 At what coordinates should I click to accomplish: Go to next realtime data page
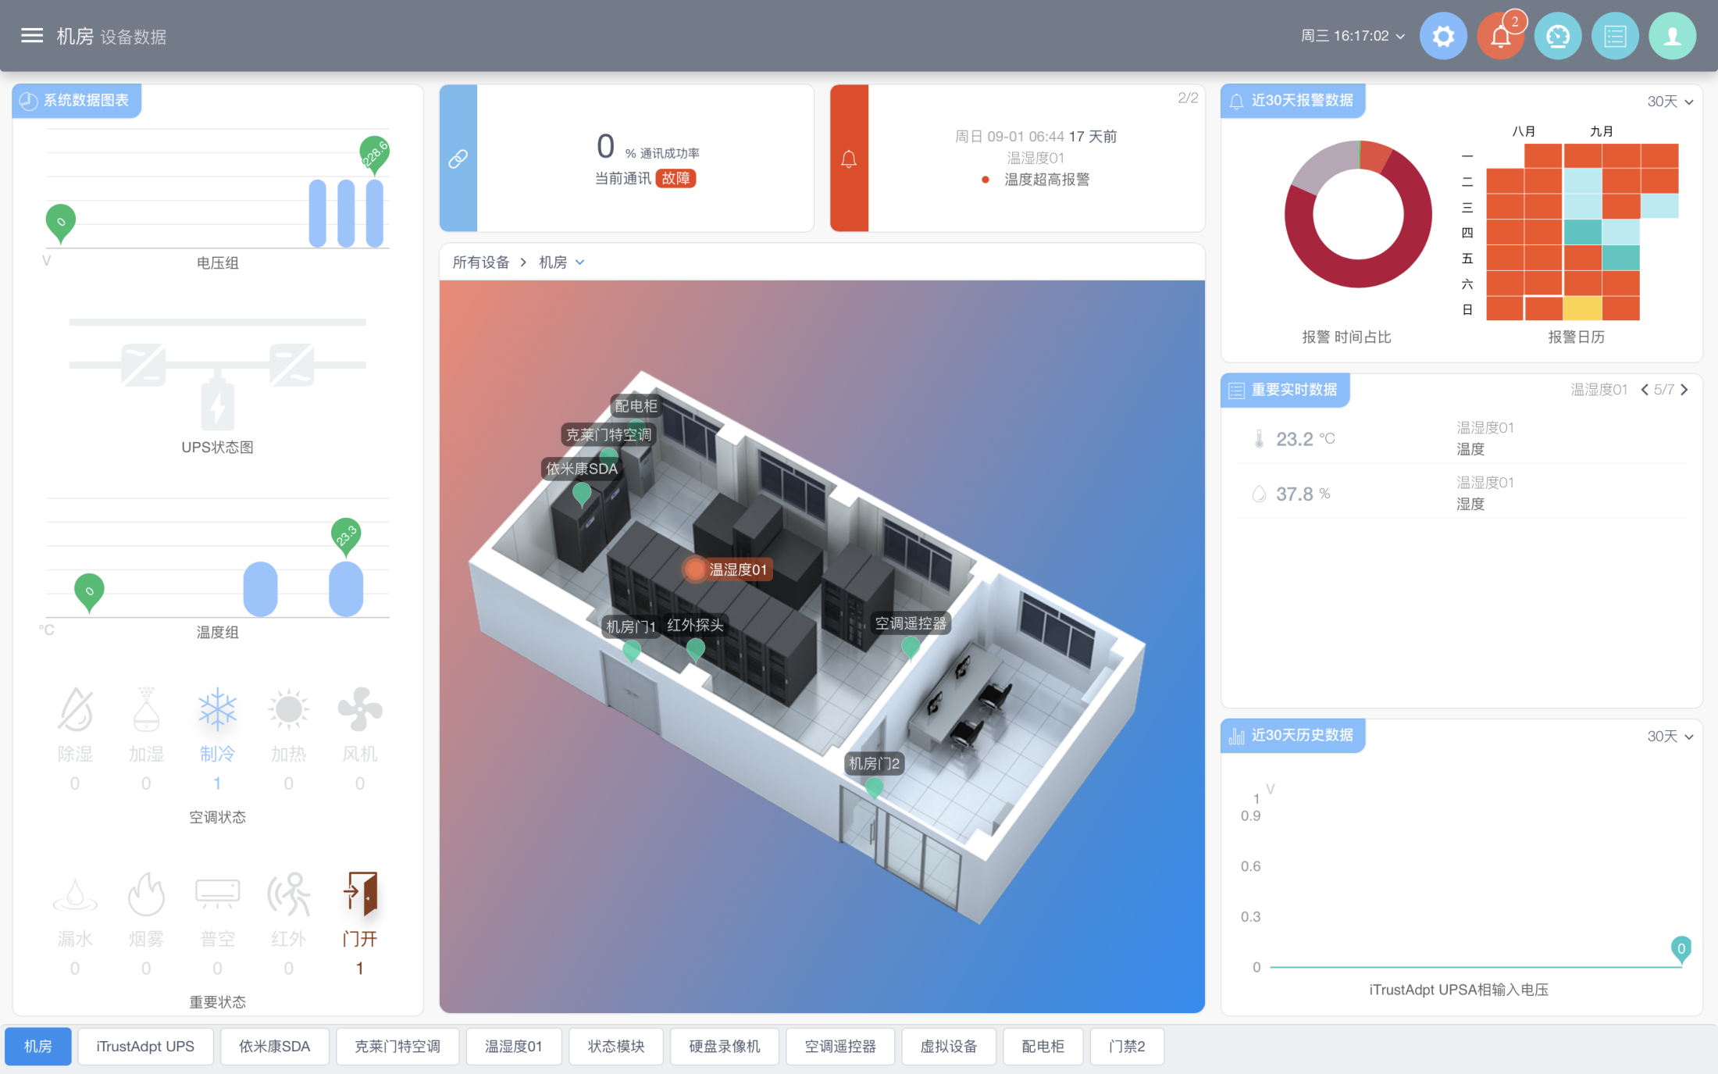[x=1684, y=390]
